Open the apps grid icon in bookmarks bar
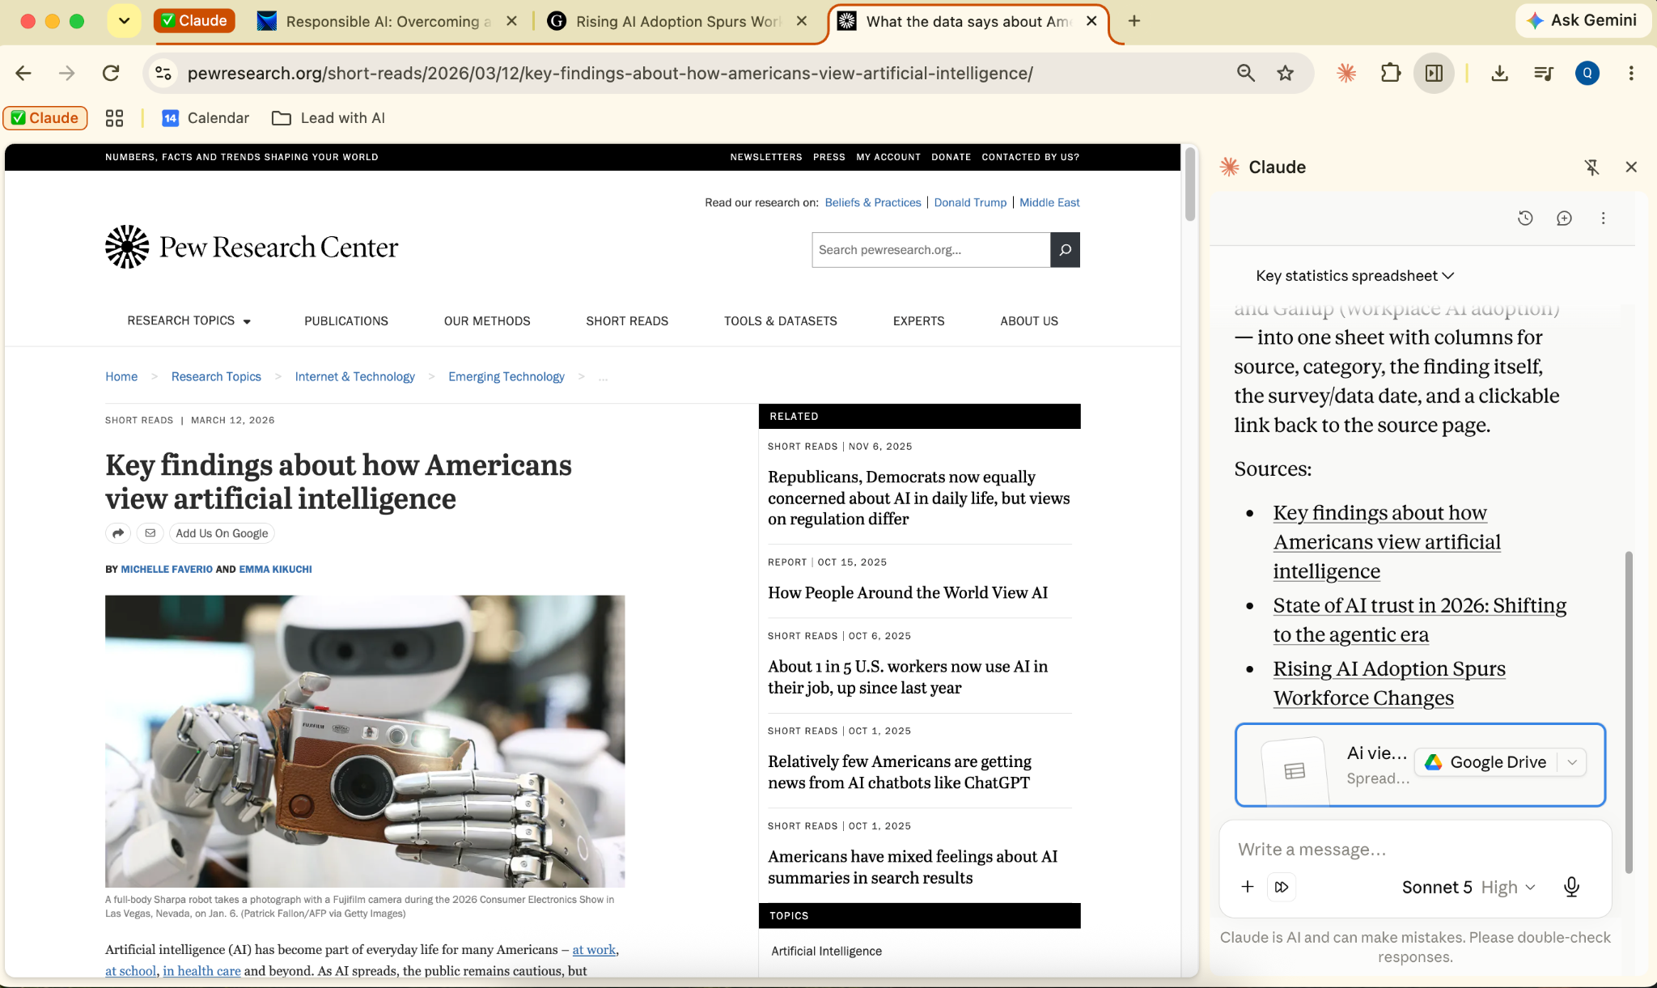The image size is (1657, 988). 114,118
